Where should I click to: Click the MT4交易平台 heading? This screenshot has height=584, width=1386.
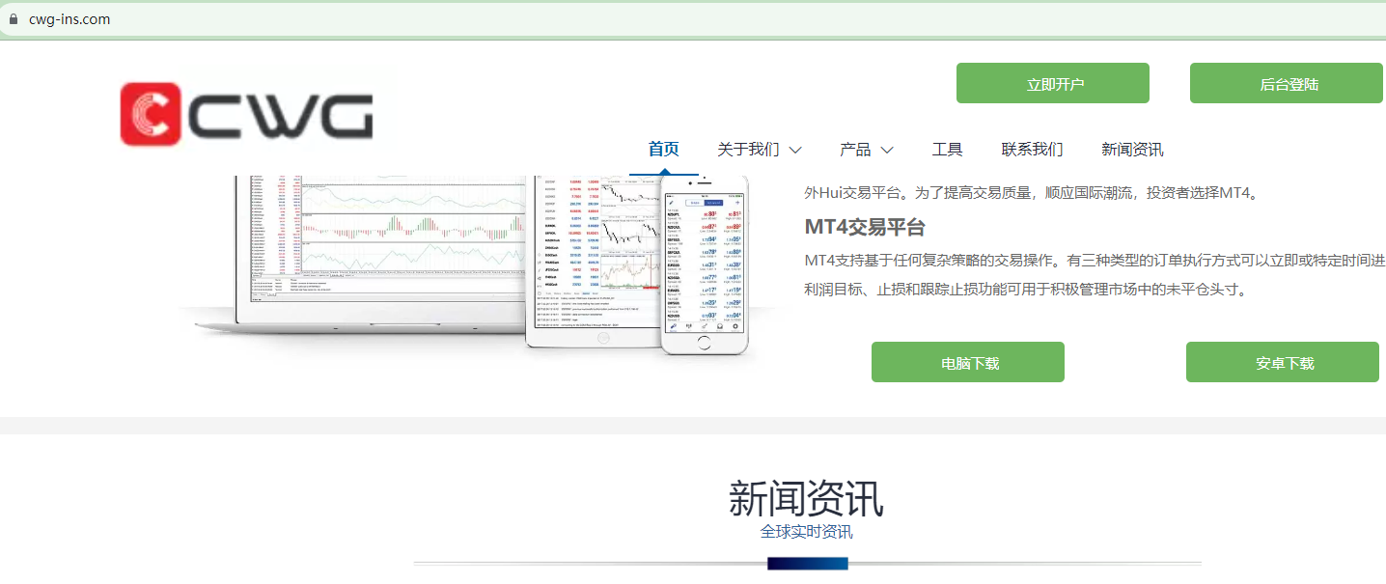click(x=865, y=227)
